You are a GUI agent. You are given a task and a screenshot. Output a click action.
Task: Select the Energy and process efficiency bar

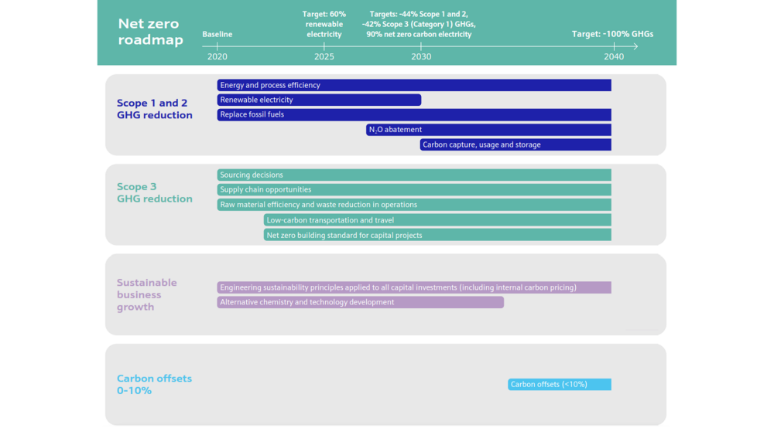click(414, 85)
